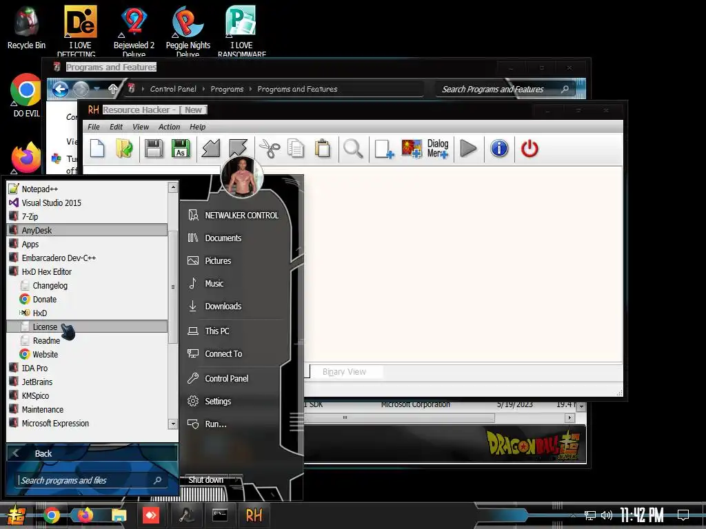Click volume speaker icon in system tray
This screenshot has height=529, width=706.
point(607,515)
